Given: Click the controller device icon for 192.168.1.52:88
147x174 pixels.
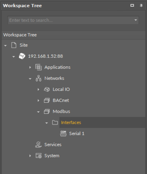Looking at the screenshot, I should tap(22, 56).
